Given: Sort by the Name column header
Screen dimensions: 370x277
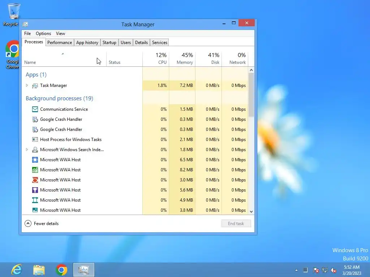Looking at the screenshot, I should pos(64,59).
